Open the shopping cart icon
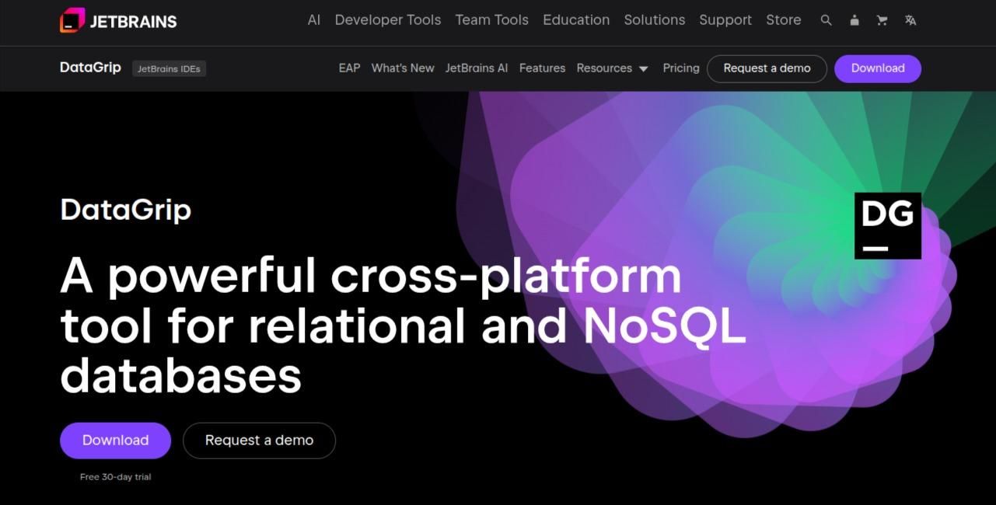Image resolution: width=996 pixels, height=505 pixels. (x=882, y=21)
